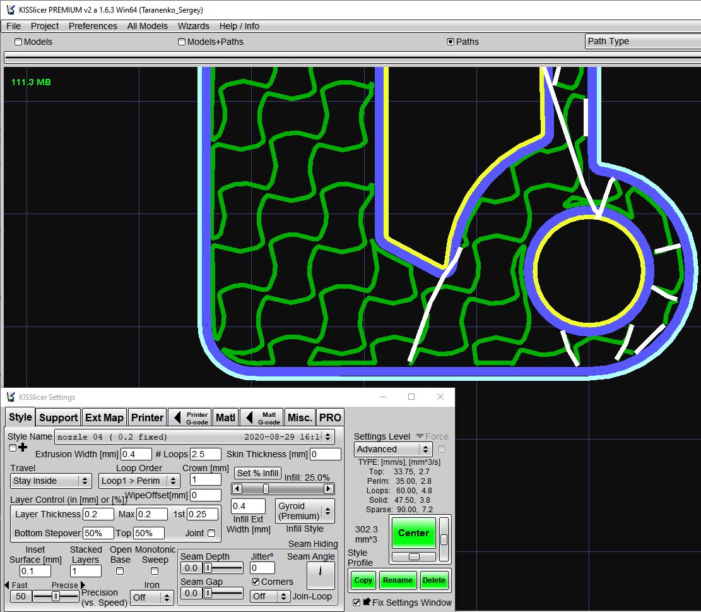Image resolution: width=701 pixels, height=612 pixels.
Task: Click the plus icon under Style Name
Action: (23, 448)
